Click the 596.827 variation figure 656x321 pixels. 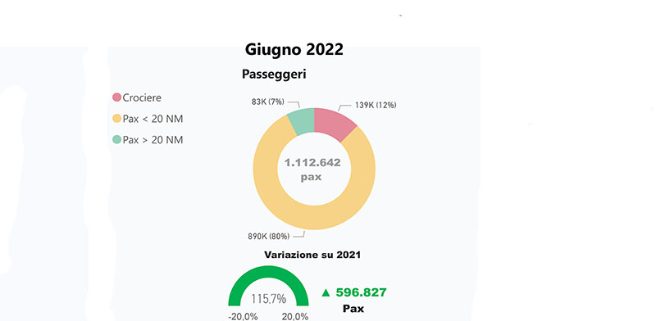point(361,292)
